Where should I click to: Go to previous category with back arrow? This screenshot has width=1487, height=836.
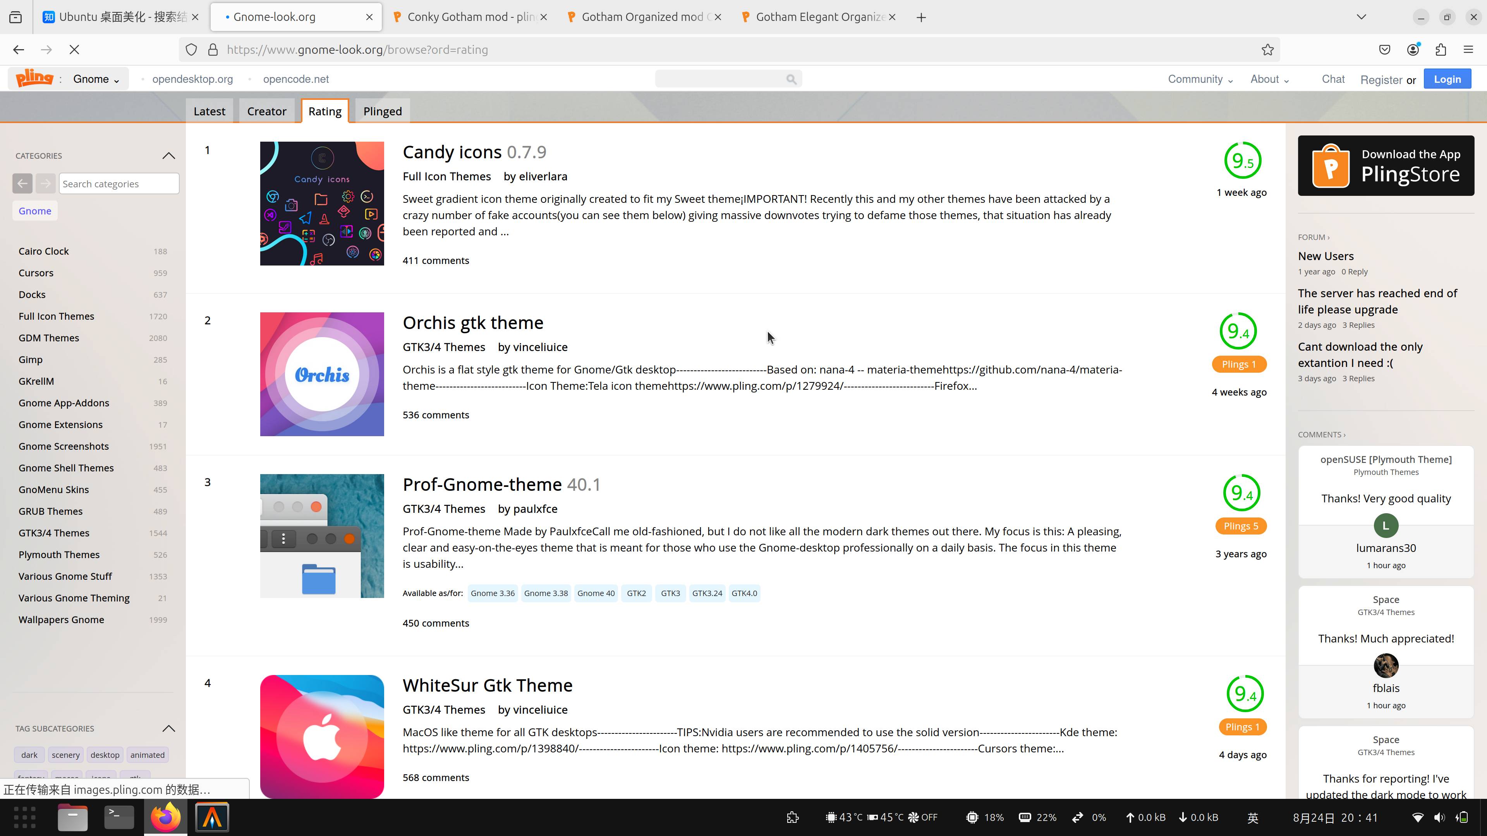[x=22, y=183]
